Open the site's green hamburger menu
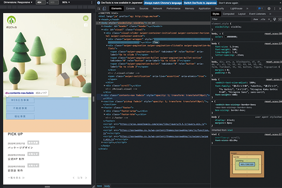The width and height of the screenshot is (282, 188). pos(86,19)
